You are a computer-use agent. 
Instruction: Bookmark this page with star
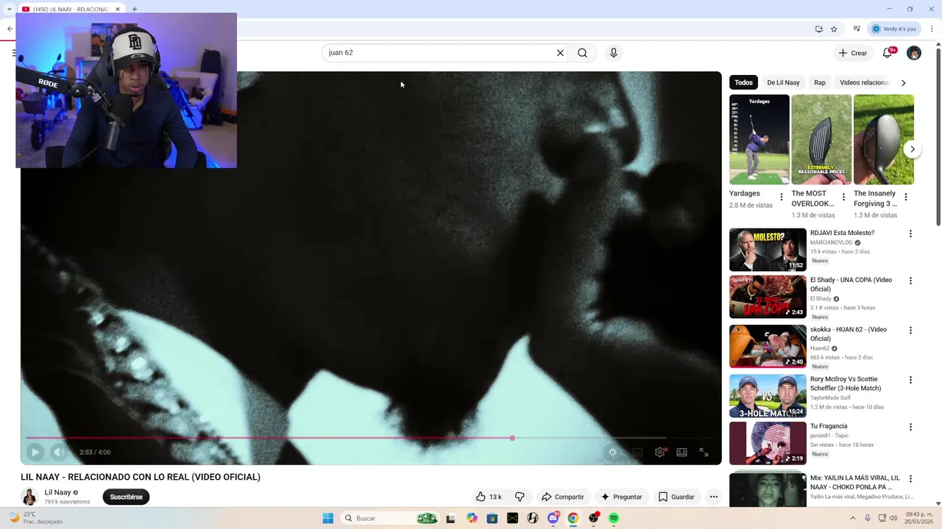pos(834,29)
